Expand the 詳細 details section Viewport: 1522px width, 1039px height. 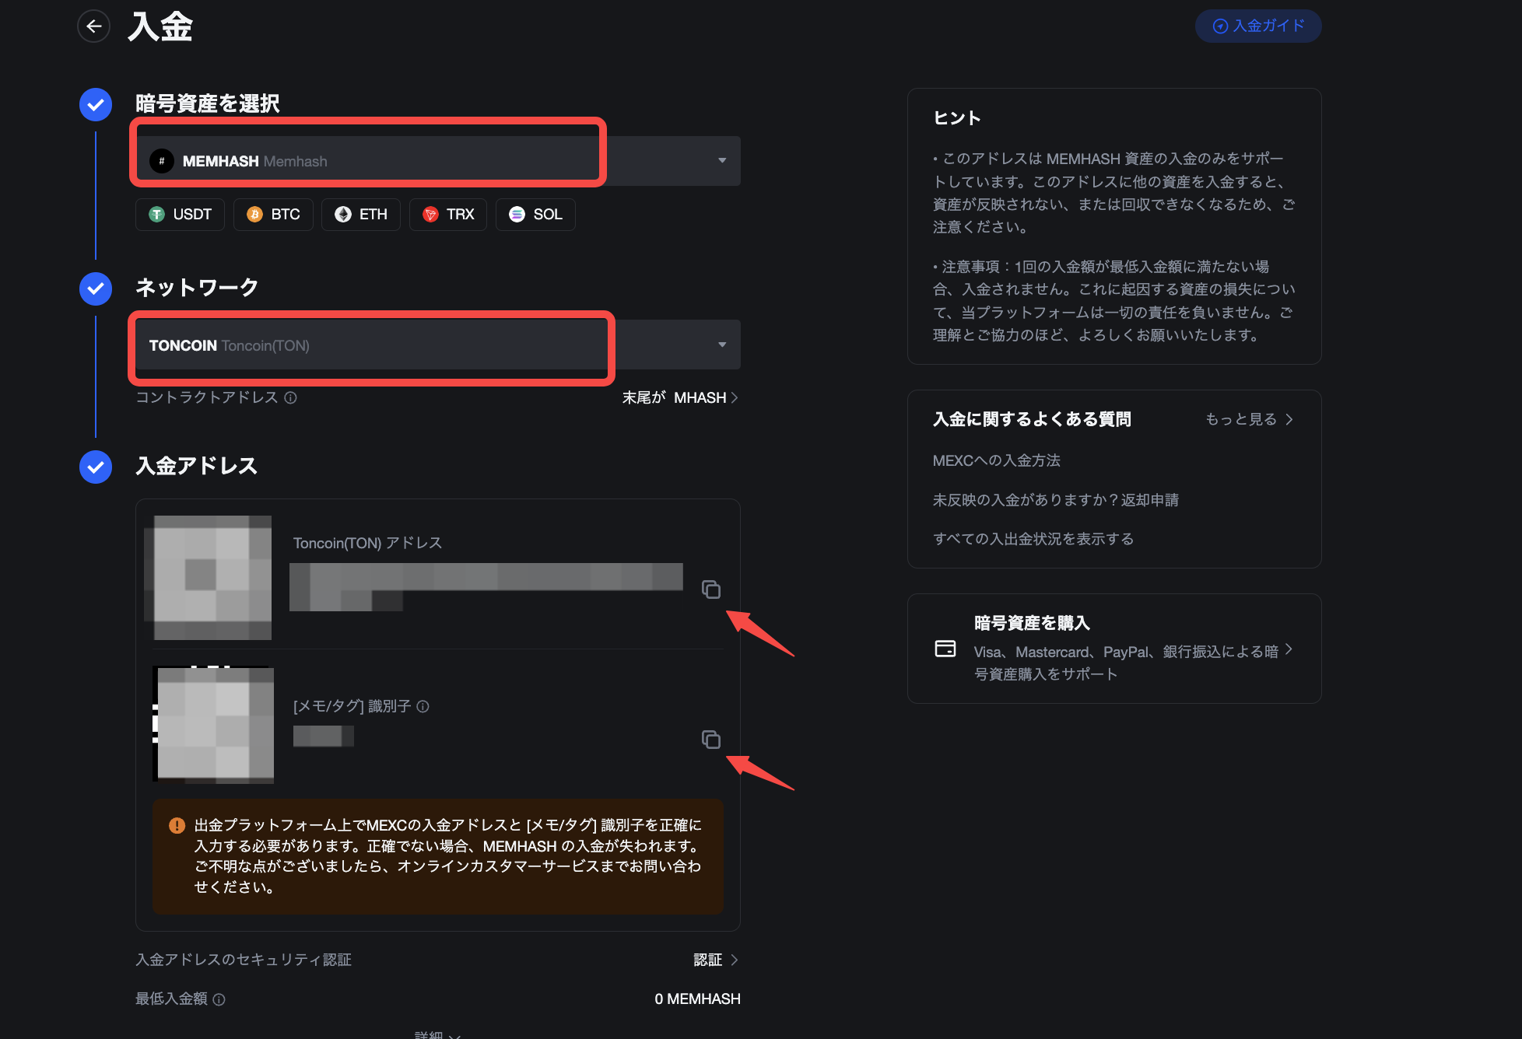tap(437, 1034)
